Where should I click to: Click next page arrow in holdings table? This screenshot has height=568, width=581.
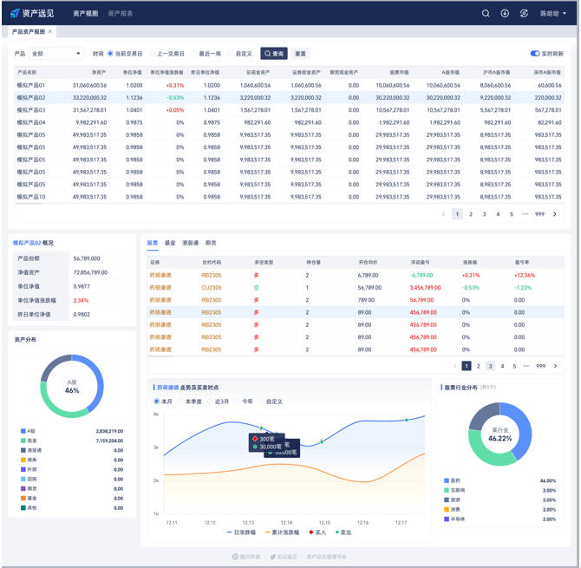click(555, 366)
